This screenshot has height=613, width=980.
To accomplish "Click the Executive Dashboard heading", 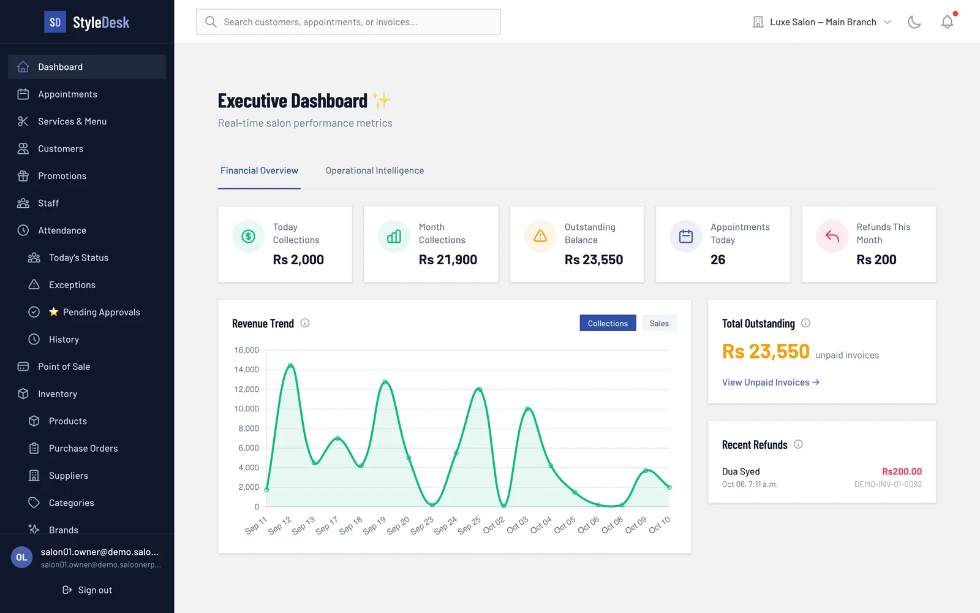I will point(293,101).
